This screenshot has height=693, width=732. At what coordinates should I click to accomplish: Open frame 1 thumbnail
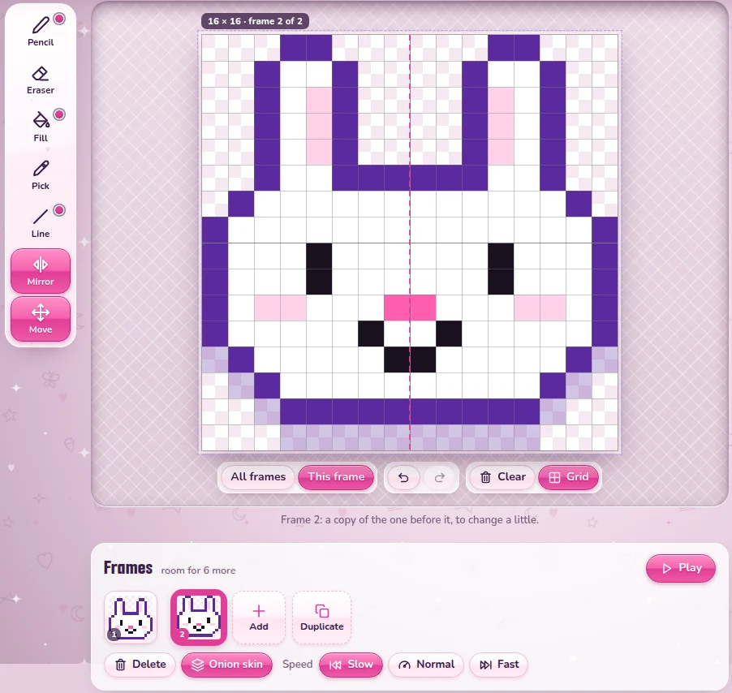tap(131, 618)
